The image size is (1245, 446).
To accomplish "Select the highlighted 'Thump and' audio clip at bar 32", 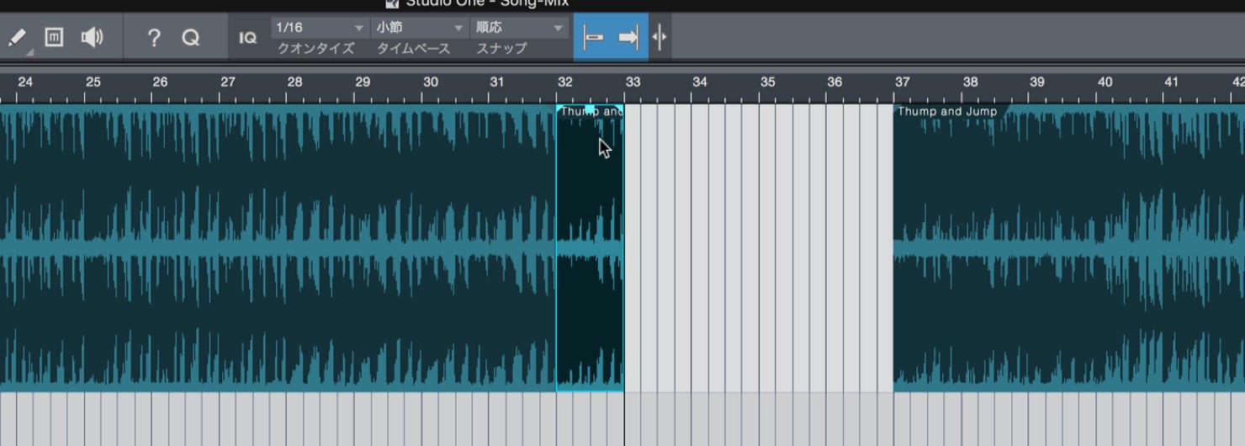I will pos(590,248).
